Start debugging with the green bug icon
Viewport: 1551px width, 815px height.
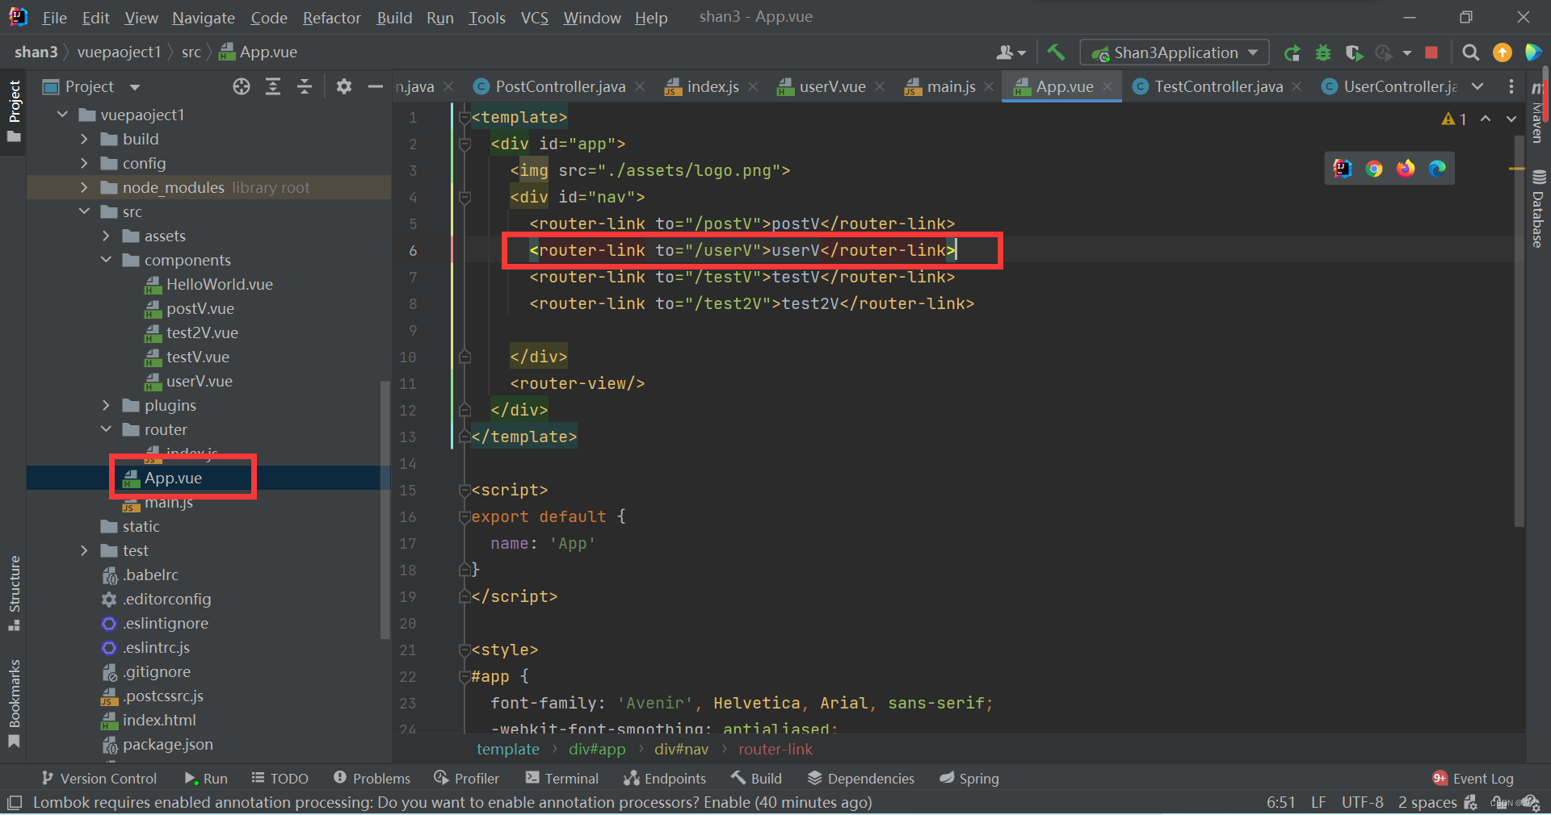[x=1323, y=52]
